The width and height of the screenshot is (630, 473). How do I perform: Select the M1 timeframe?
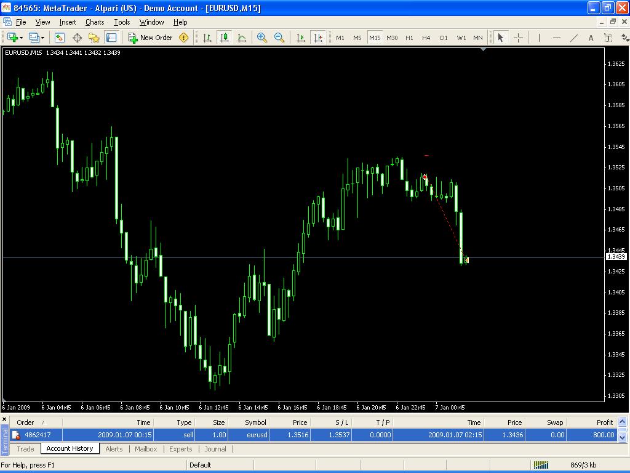(340, 38)
